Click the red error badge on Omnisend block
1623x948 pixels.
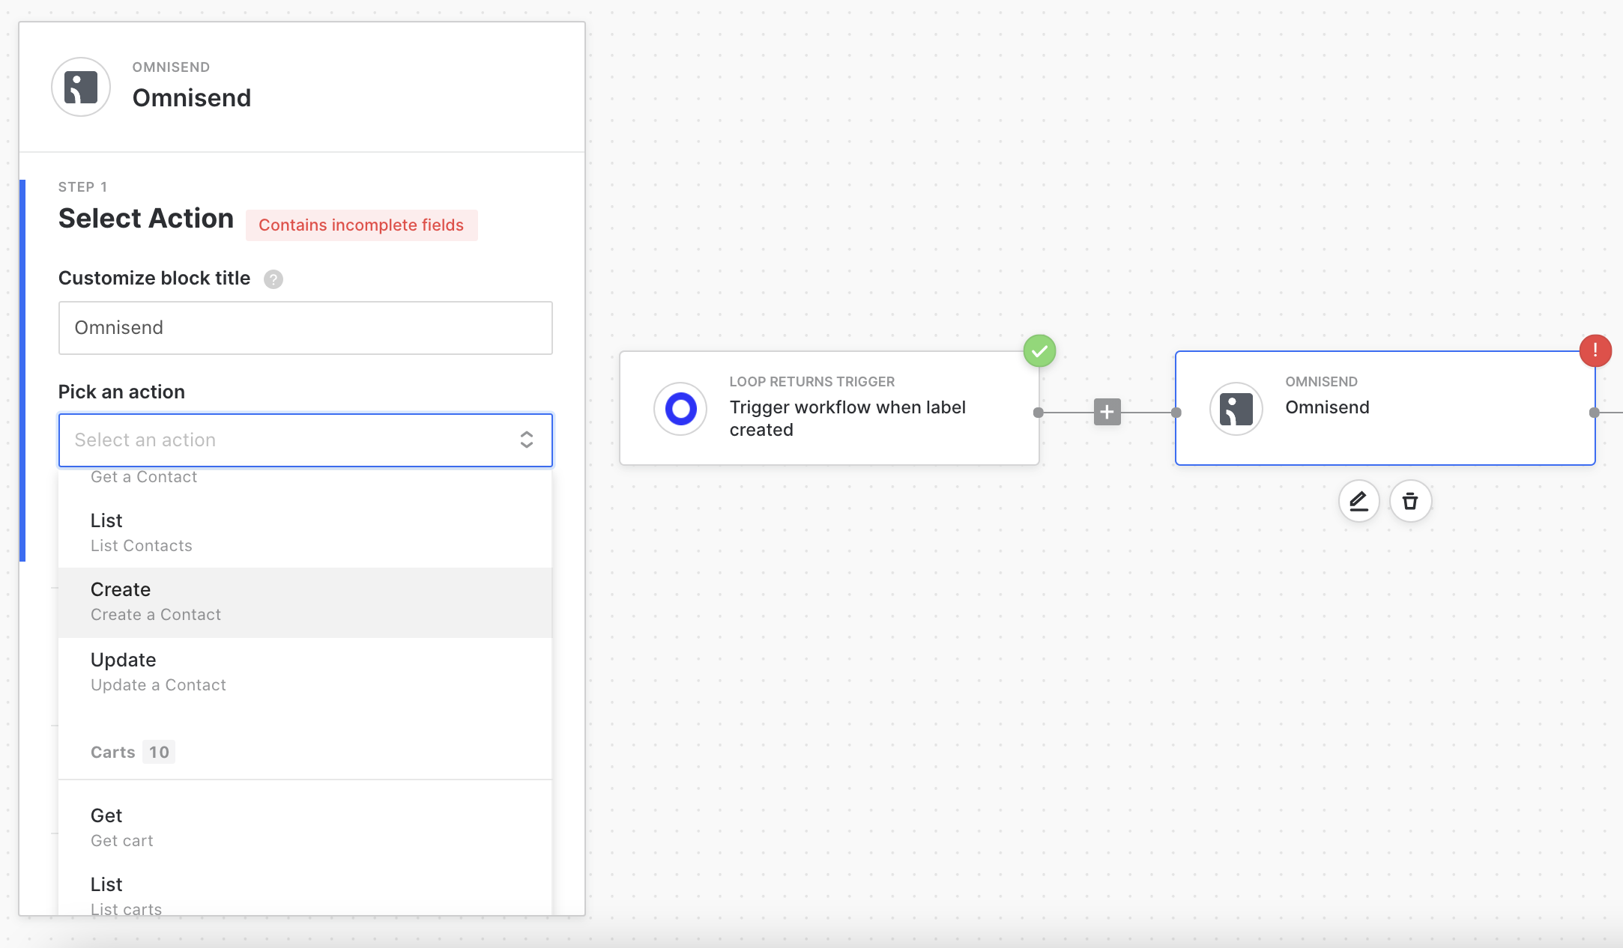[x=1595, y=350]
